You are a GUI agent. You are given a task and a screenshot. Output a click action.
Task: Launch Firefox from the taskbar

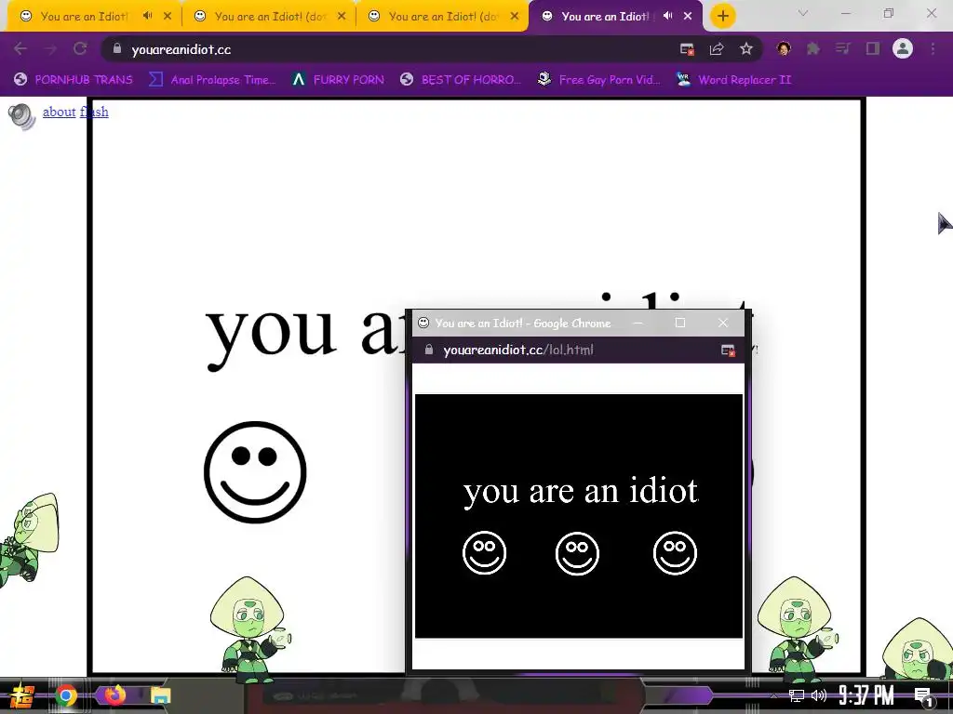(114, 695)
